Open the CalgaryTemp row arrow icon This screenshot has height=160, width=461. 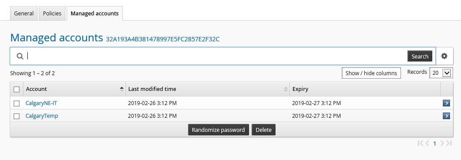pos(446,116)
